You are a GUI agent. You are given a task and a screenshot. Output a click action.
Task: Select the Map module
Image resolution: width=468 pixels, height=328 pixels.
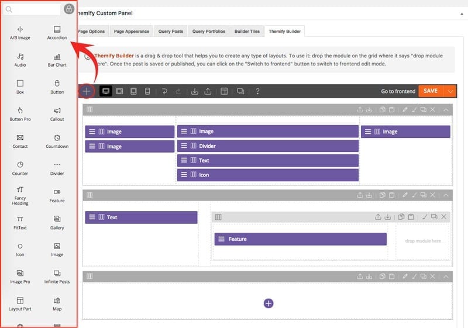click(57, 304)
